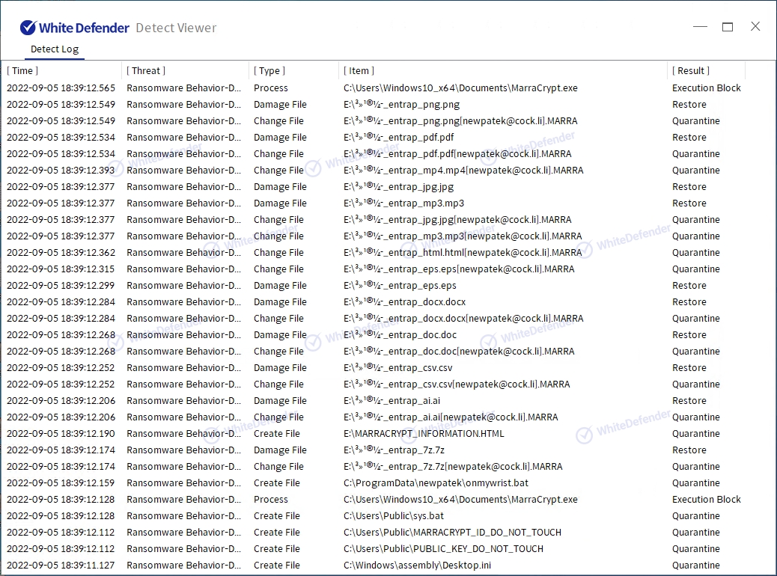The width and height of the screenshot is (777, 576).
Task: Select entrap_ai.ai[newpatek@cock.li].MARRA item
Action: click(451, 417)
